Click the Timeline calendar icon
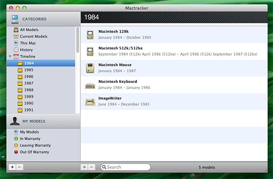The width and height of the screenshot is (273, 179). point(16,56)
